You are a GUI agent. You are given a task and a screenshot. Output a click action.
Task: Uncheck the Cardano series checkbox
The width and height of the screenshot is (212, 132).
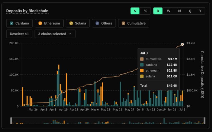click(12, 23)
